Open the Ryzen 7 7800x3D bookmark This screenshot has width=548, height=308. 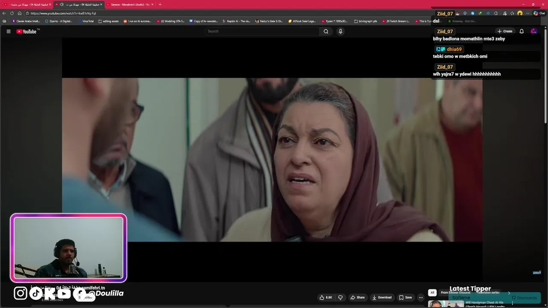[334, 21]
